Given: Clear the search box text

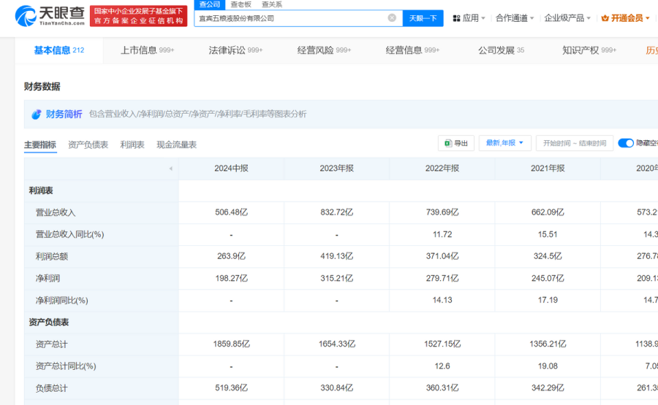Looking at the screenshot, I should [392, 18].
